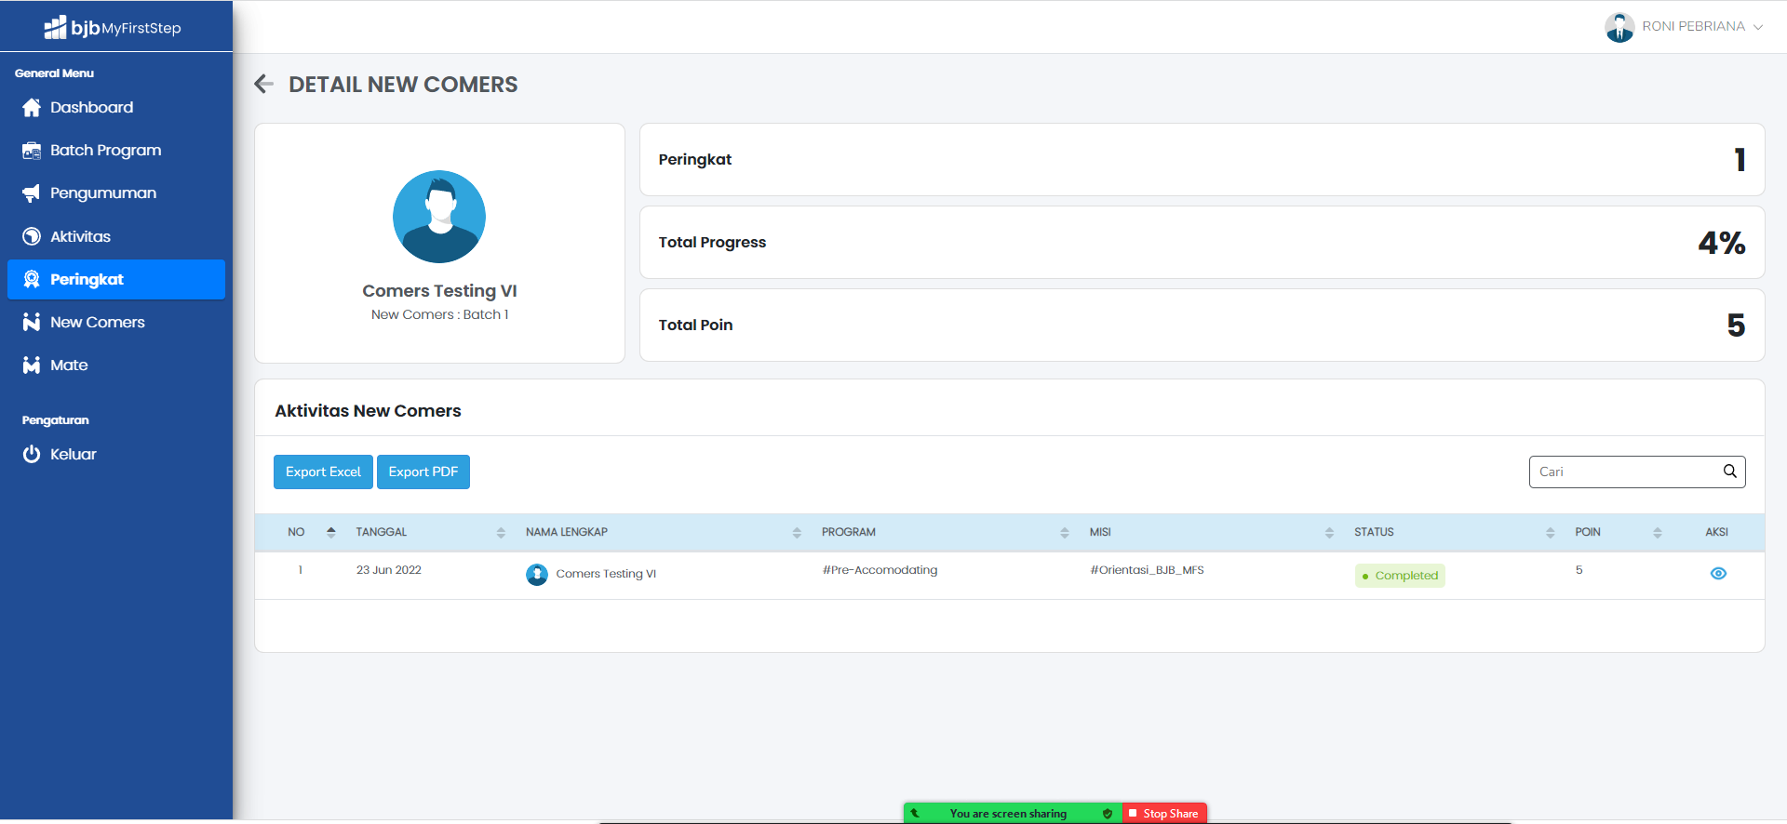Click the large Comers Testing VI profile picture
This screenshot has width=1787, height=824.
[439, 217]
